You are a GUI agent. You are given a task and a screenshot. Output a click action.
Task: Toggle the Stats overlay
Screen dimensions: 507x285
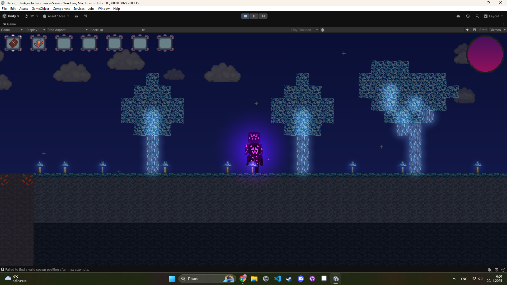point(483,30)
